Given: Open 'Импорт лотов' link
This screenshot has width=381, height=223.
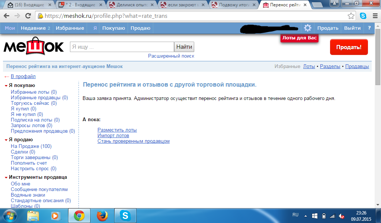Looking at the screenshot, I should [x=113, y=135].
